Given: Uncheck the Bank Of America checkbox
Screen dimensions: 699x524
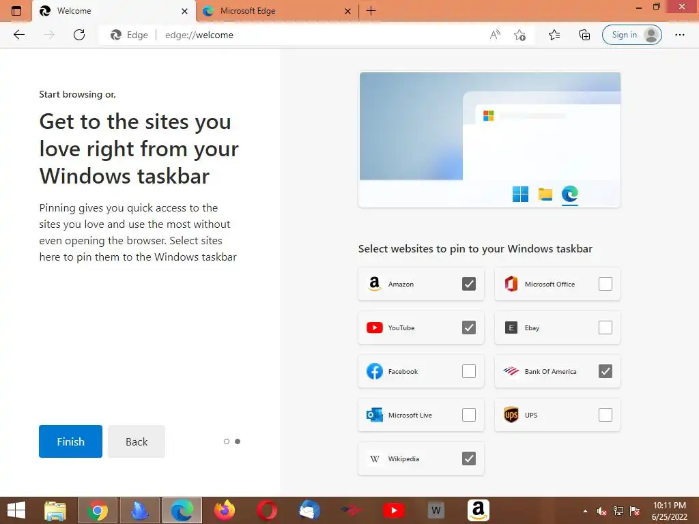Looking at the screenshot, I should [605, 371].
